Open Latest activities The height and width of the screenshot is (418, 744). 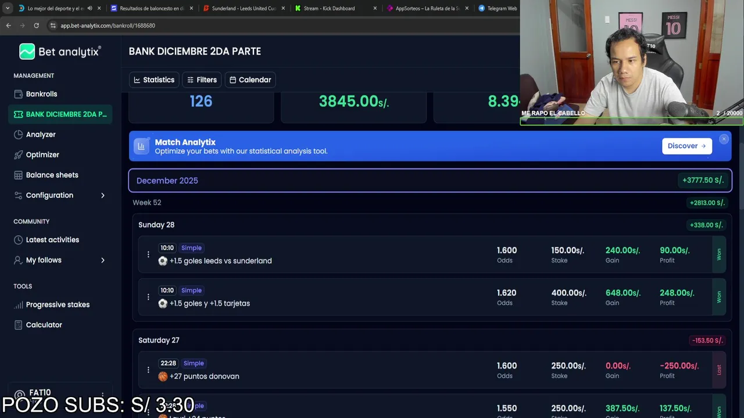pyautogui.click(x=52, y=240)
